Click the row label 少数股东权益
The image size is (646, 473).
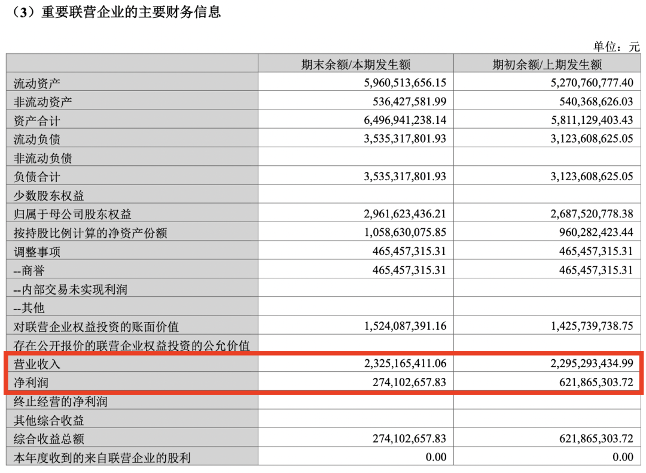point(48,195)
